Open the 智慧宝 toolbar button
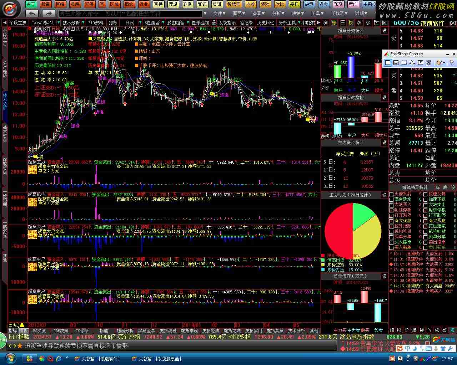Image resolution: width=457 pixels, height=365 pixels. [233, 4]
